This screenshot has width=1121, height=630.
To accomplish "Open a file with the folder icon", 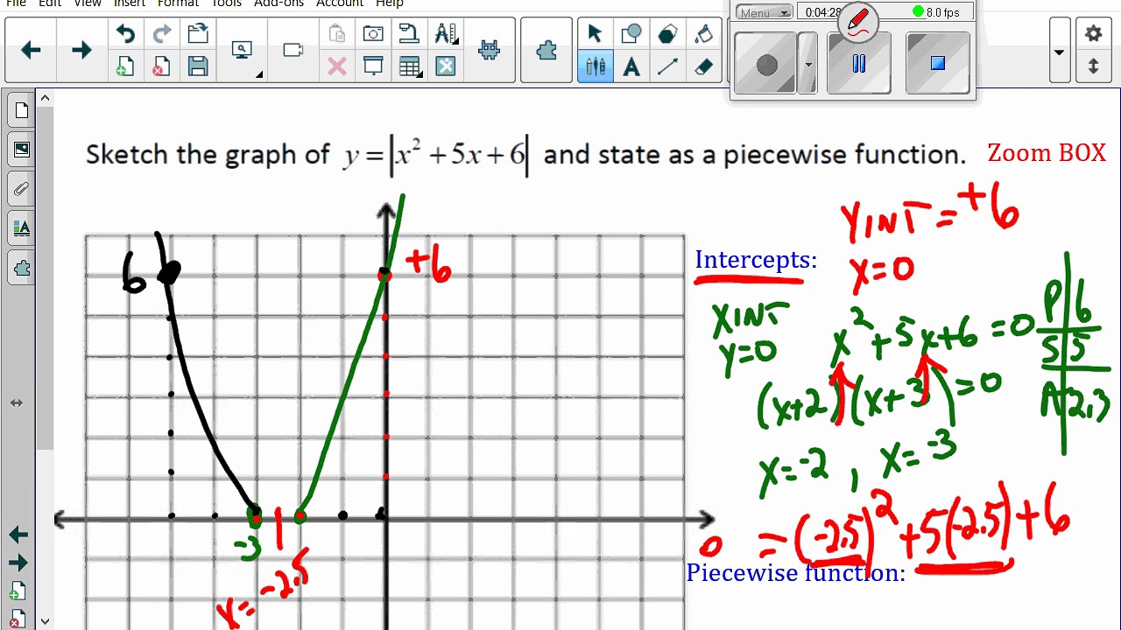I will point(198,34).
